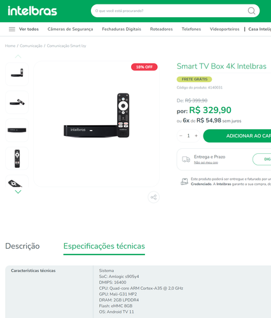Screen dimensions: 271x318
Task: Click the delivery truck icon
Action: [186, 159]
